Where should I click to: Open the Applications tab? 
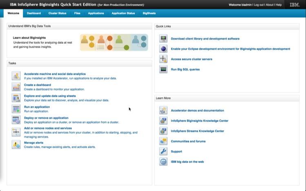pyautogui.click(x=96, y=13)
